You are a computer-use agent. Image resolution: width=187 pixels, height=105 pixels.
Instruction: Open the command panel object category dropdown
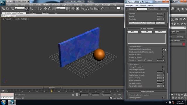click(x=178, y=28)
